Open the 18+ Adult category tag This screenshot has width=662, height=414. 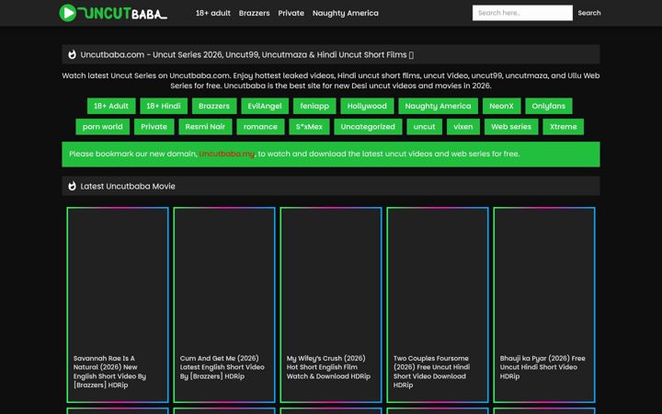tap(111, 106)
